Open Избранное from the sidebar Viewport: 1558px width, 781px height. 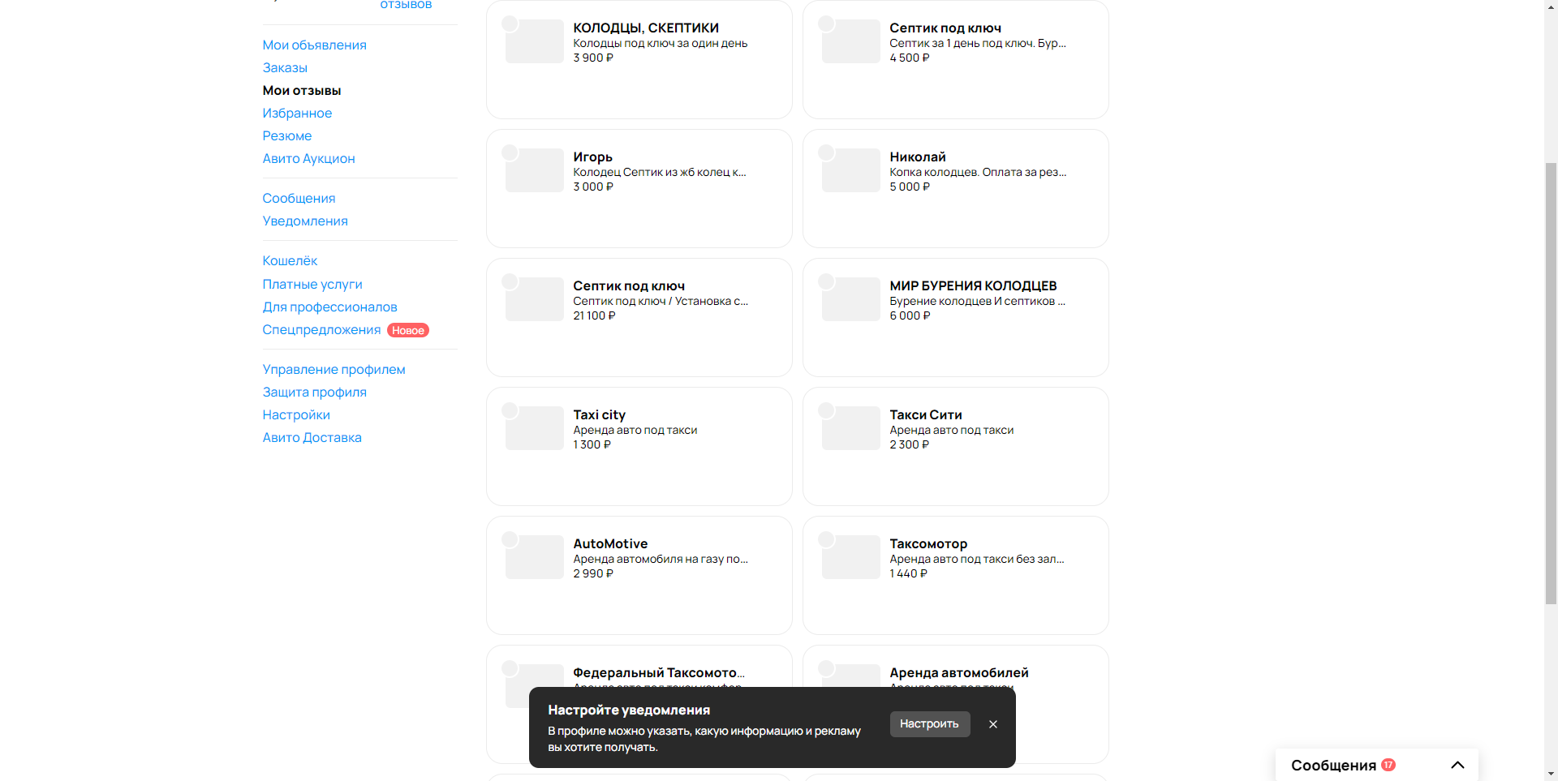(297, 114)
